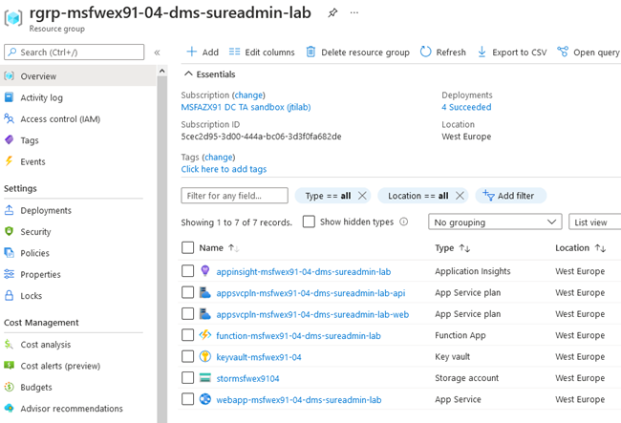This screenshot has height=423, width=621.
Task: Remove the Type == all filter
Action: 362,196
